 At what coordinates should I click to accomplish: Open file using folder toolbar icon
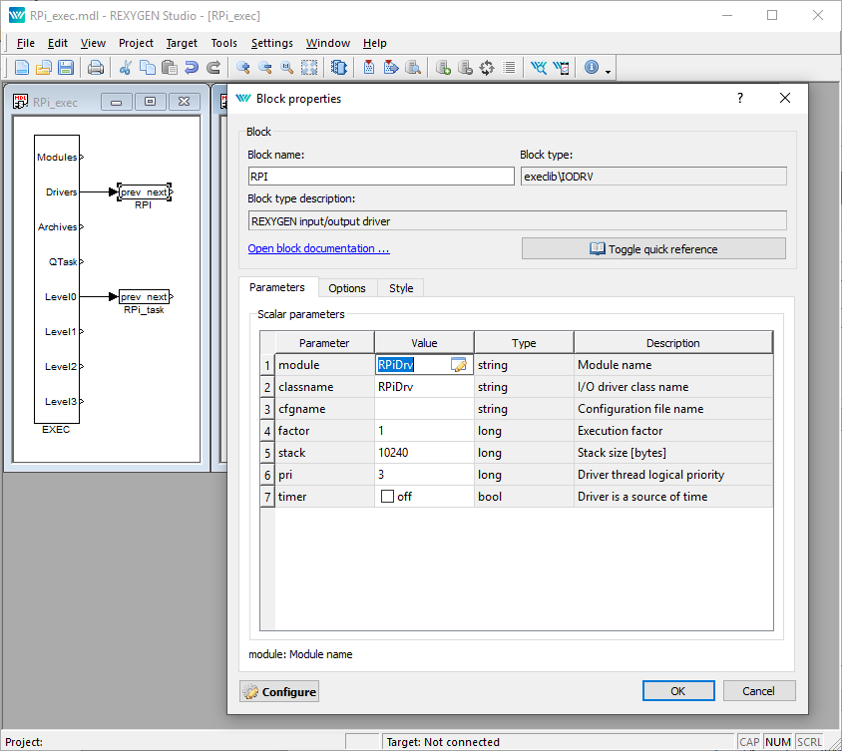[x=44, y=68]
